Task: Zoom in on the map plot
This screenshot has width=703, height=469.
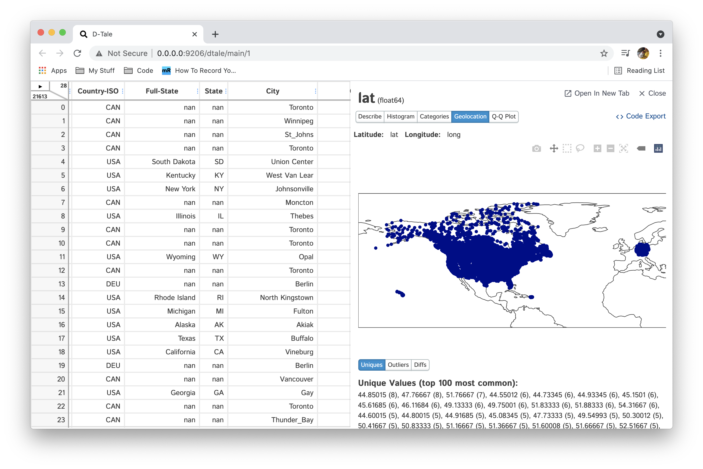Action: click(598, 149)
